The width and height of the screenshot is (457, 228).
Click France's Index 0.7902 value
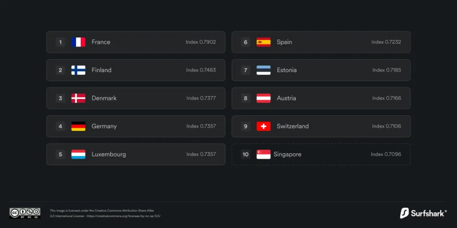coord(201,42)
